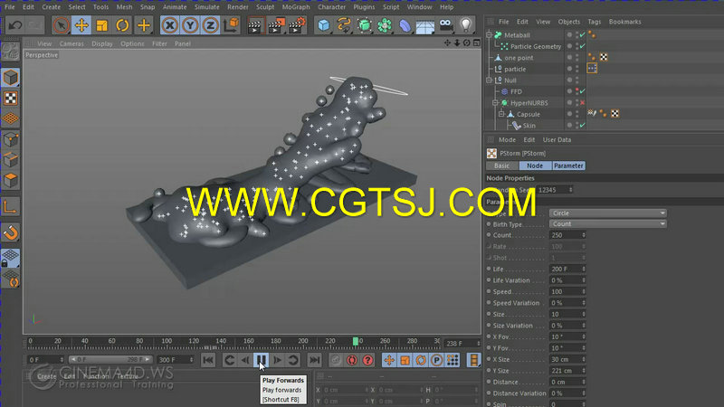Open the MoGraph menu
Viewport: 724px width, 407px height.
[296, 7]
